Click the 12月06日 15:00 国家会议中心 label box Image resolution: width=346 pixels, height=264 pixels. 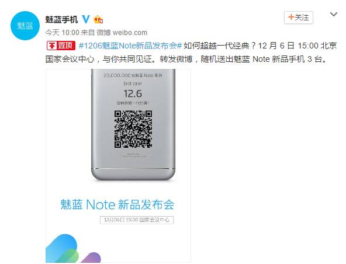(137, 220)
